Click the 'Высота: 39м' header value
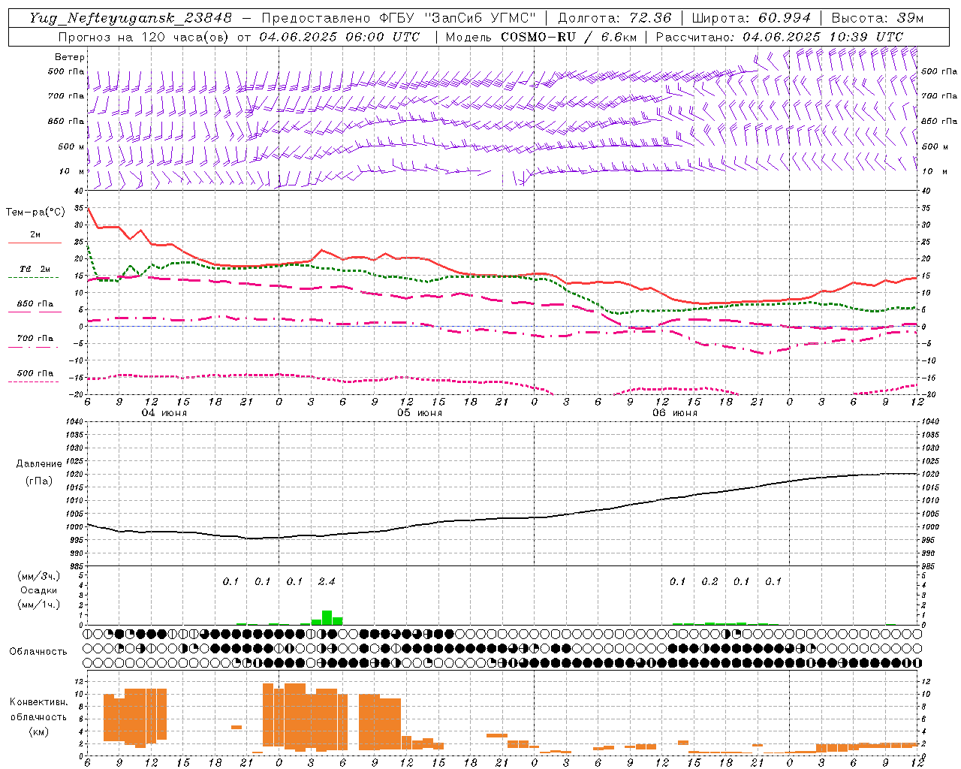Screen dimensions: 961x769 coord(878,18)
